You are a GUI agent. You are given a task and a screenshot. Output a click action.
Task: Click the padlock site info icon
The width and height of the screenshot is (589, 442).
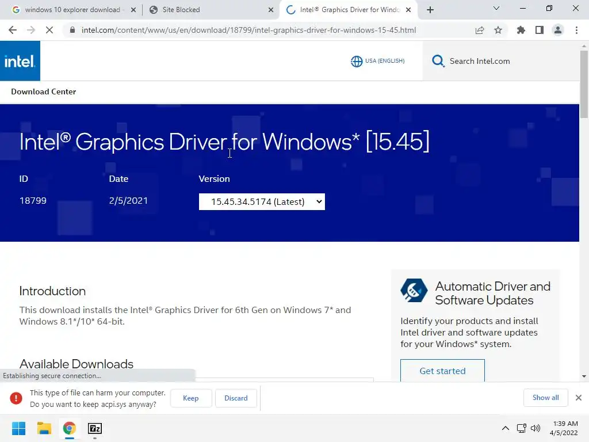[x=72, y=30]
